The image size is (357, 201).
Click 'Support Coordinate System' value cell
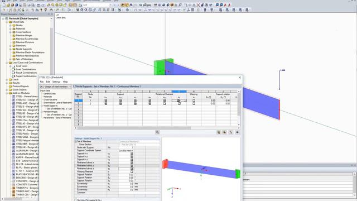coord(126,151)
